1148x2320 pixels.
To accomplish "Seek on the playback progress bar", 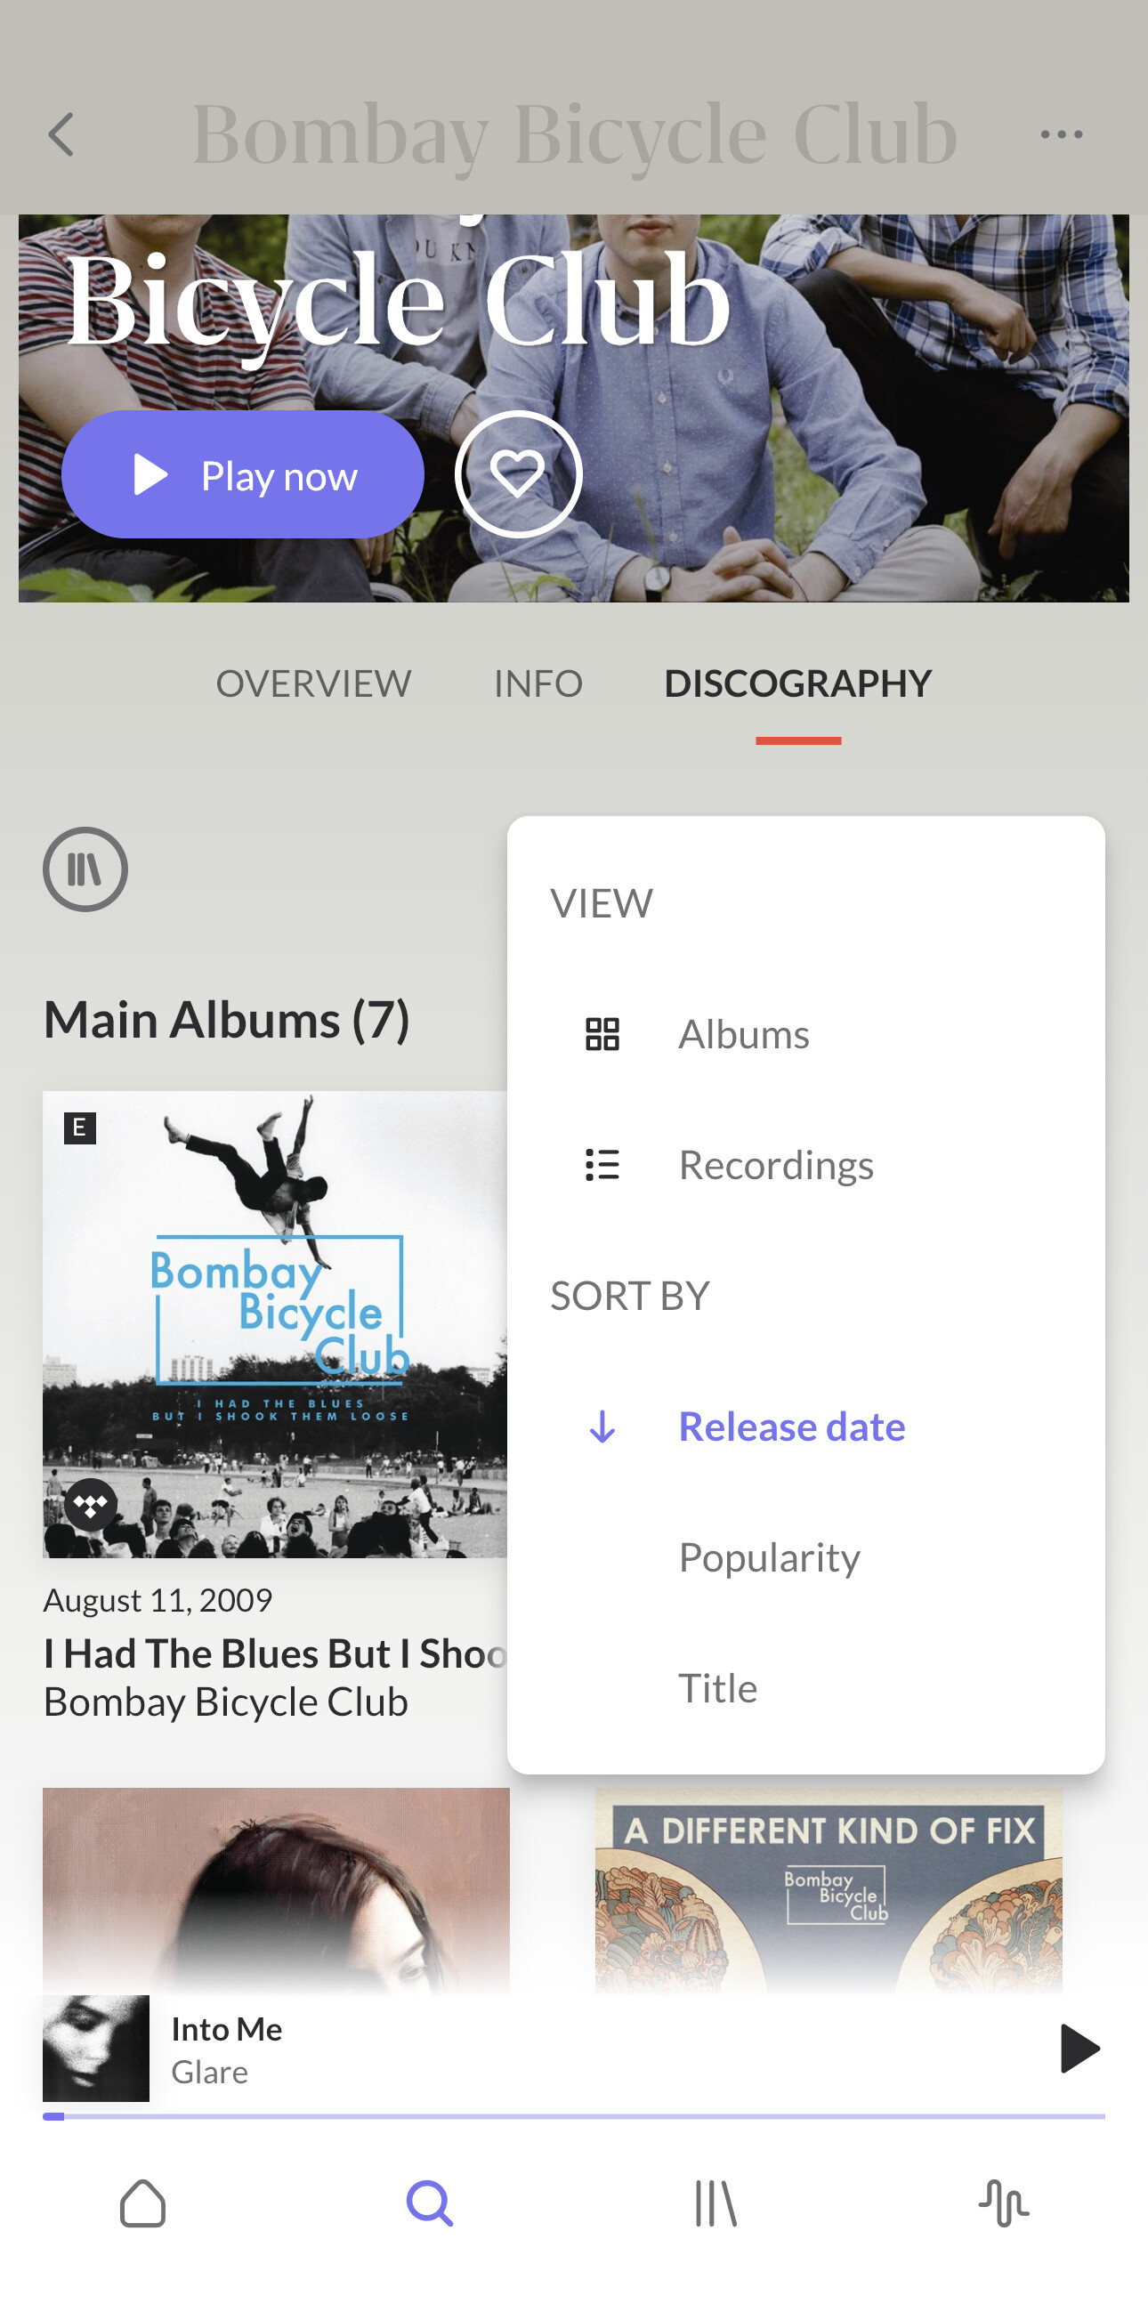I will (x=573, y=2115).
